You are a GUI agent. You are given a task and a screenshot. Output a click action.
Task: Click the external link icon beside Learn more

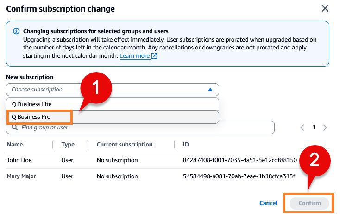(155, 56)
